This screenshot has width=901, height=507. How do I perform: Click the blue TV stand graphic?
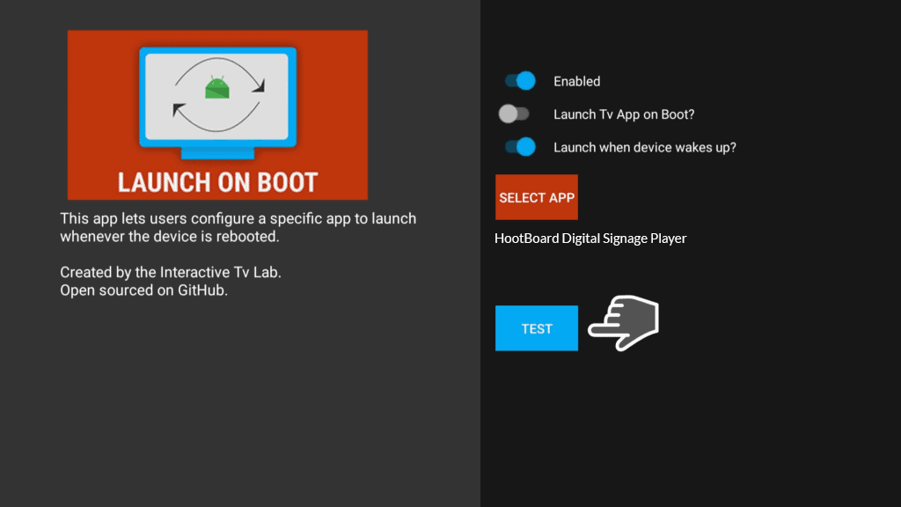coord(217,154)
